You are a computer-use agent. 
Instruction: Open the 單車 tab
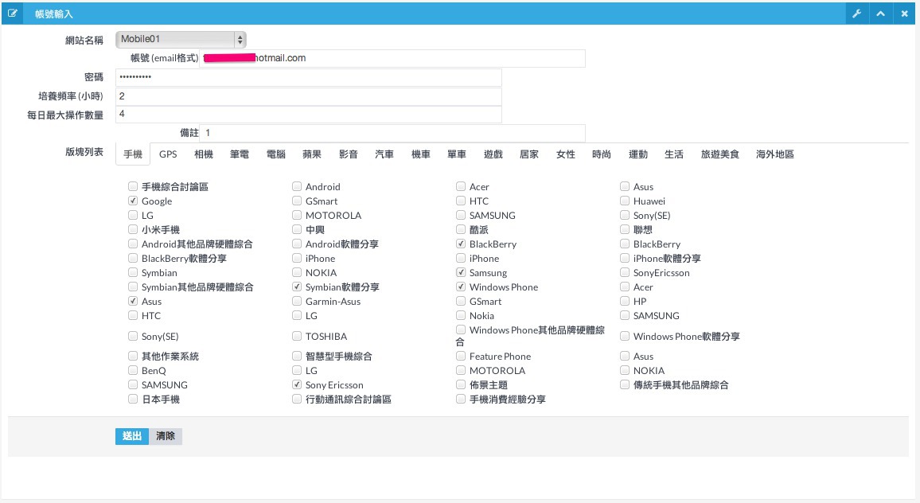click(457, 154)
